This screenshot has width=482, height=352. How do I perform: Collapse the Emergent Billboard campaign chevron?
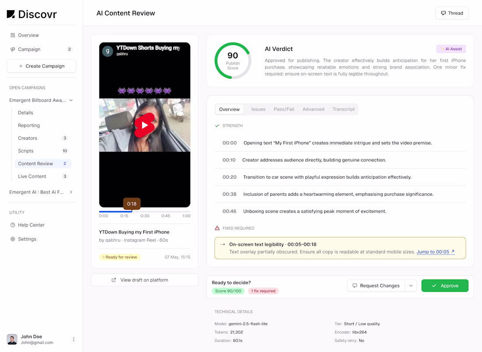(71, 101)
